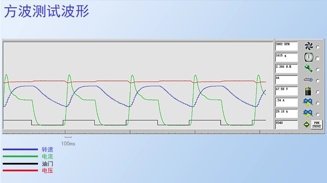Click the thermometer temperature icon
Image resolution: width=327 pixels, height=183 pixels.
[309, 80]
